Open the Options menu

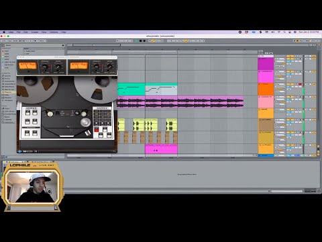[x=54, y=32]
